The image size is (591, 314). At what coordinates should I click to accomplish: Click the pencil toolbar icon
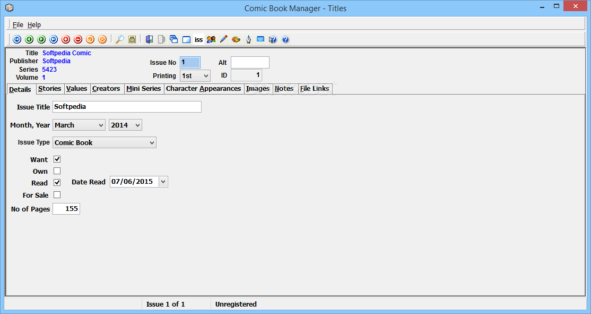pyautogui.click(x=223, y=39)
